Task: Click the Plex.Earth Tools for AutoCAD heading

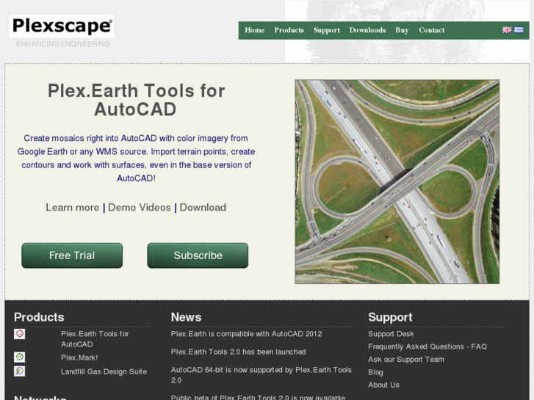Action: [x=136, y=100]
